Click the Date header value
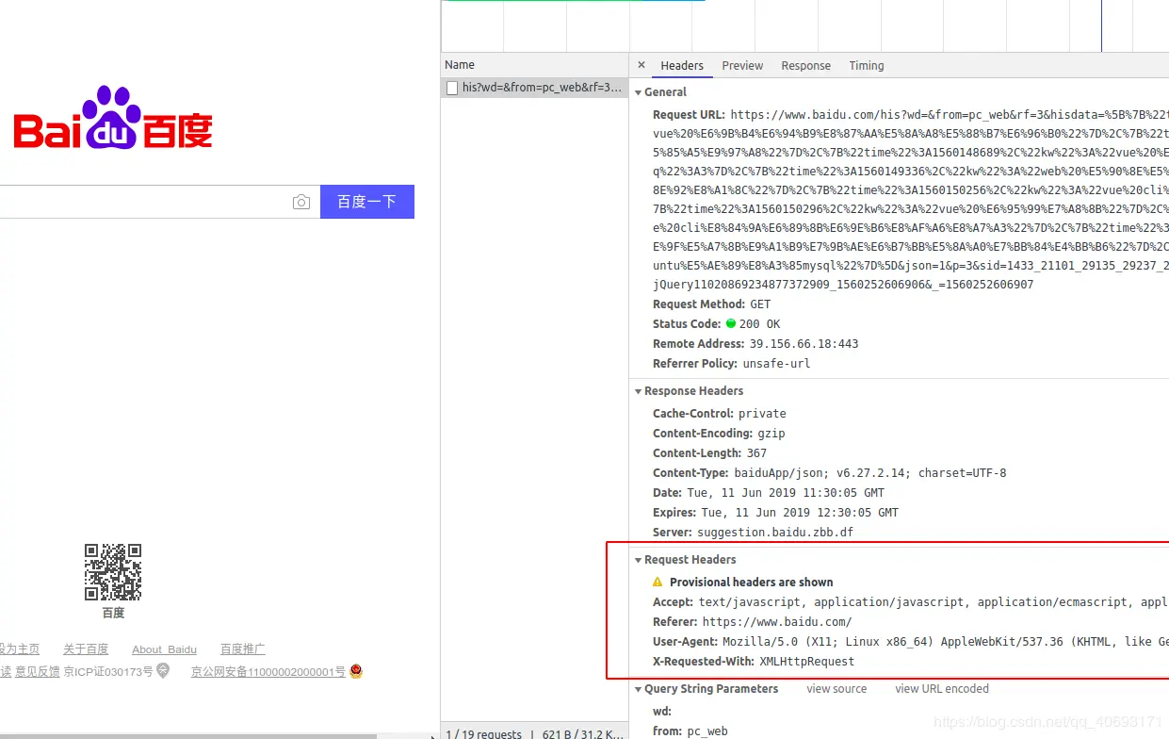The width and height of the screenshot is (1169, 739). point(785,493)
